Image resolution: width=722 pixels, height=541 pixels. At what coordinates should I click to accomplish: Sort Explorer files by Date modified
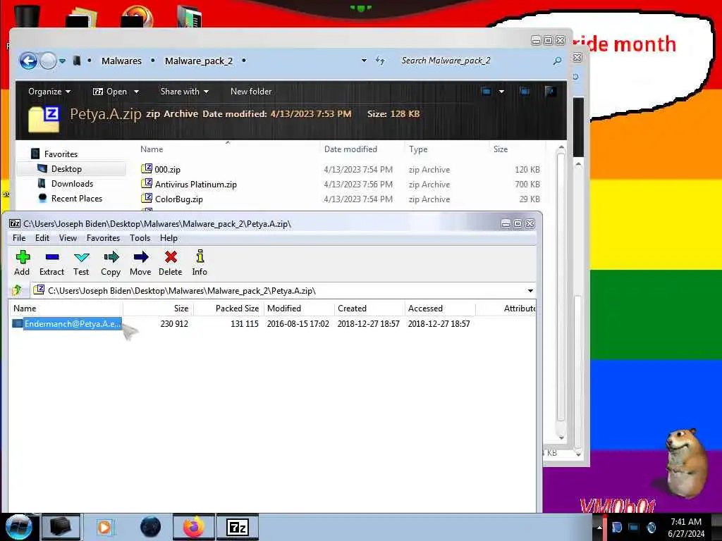[x=350, y=149]
